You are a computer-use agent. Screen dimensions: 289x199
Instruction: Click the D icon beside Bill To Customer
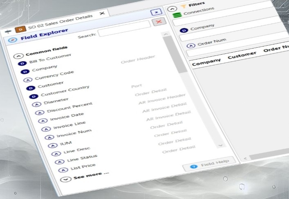pos(22,64)
